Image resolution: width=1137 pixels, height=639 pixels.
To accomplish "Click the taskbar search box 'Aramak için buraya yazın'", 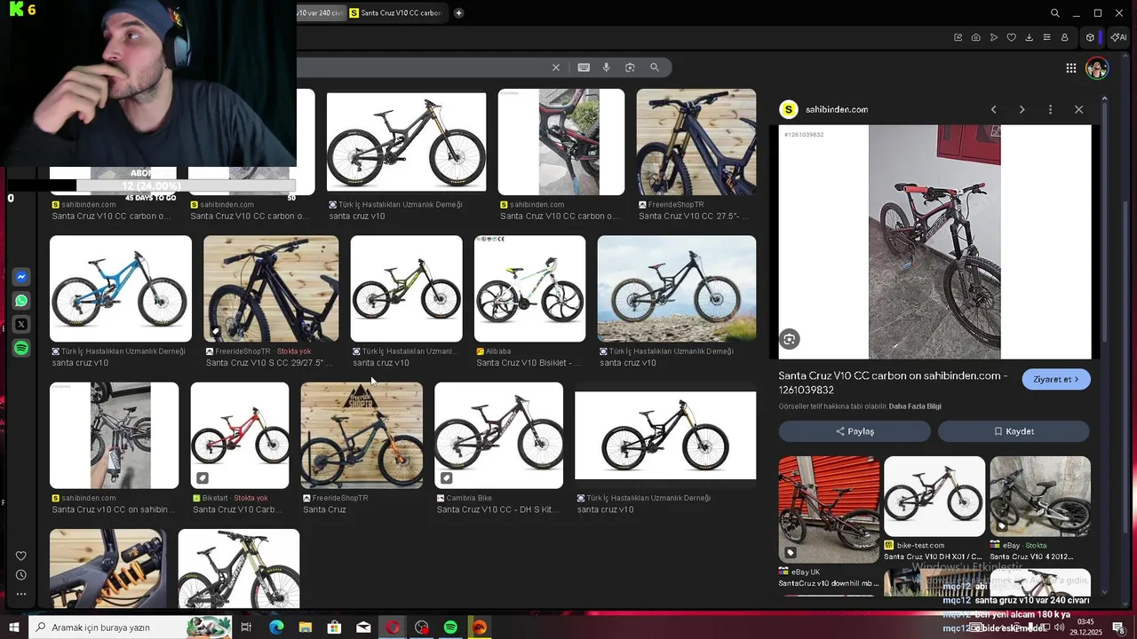I will [x=131, y=627].
